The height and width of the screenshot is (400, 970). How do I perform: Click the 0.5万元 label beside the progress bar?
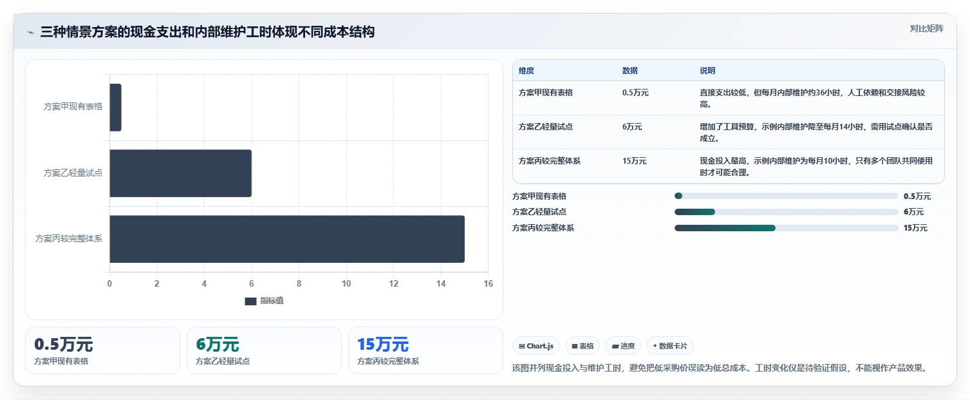click(917, 196)
